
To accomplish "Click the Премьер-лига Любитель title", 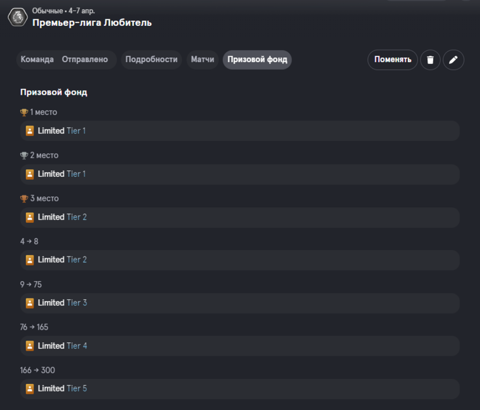I will click(x=92, y=23).
